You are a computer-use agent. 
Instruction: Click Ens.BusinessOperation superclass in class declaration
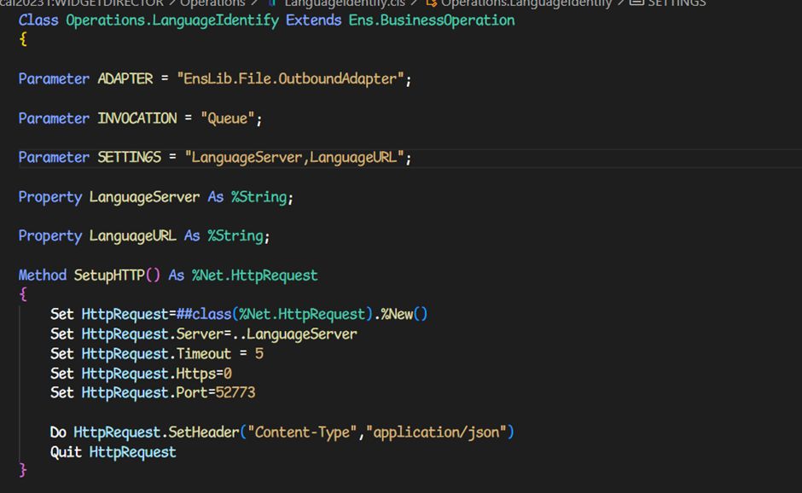pos(431,20)
